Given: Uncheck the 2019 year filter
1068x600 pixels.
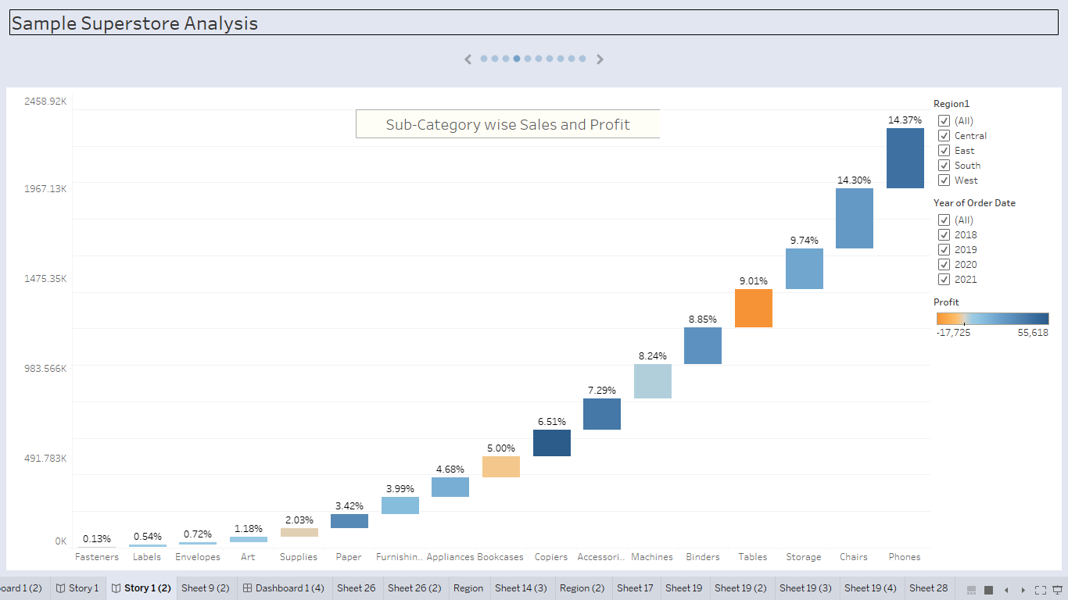Looking at the screenshot, I should (944, 249).
